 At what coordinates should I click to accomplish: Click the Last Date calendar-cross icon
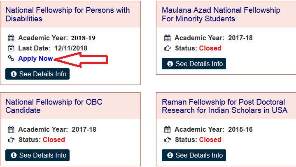(x=11, y=48)
